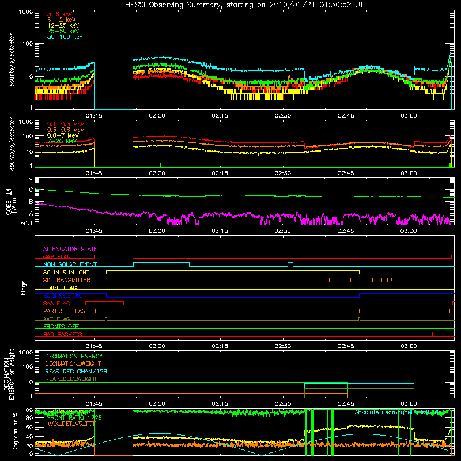Viewport: 461px width, 461px height.
Task: Select the DECIMATION_ENERGY legend label
Action: tap(74, 356)
